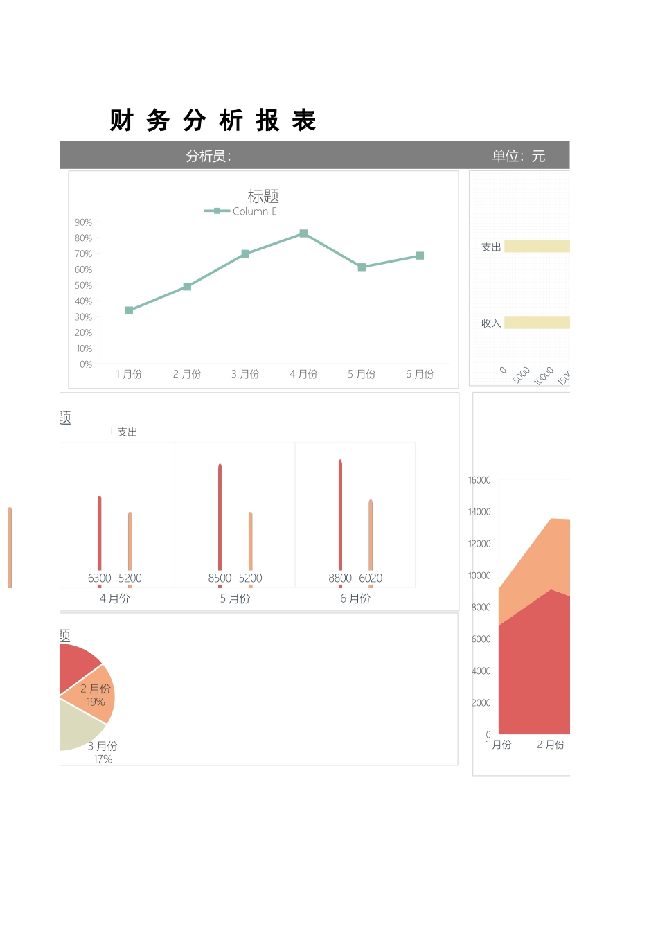Select the red 8500 column in 5月份
Screen dimensions: 658x931
click(220, 516)
